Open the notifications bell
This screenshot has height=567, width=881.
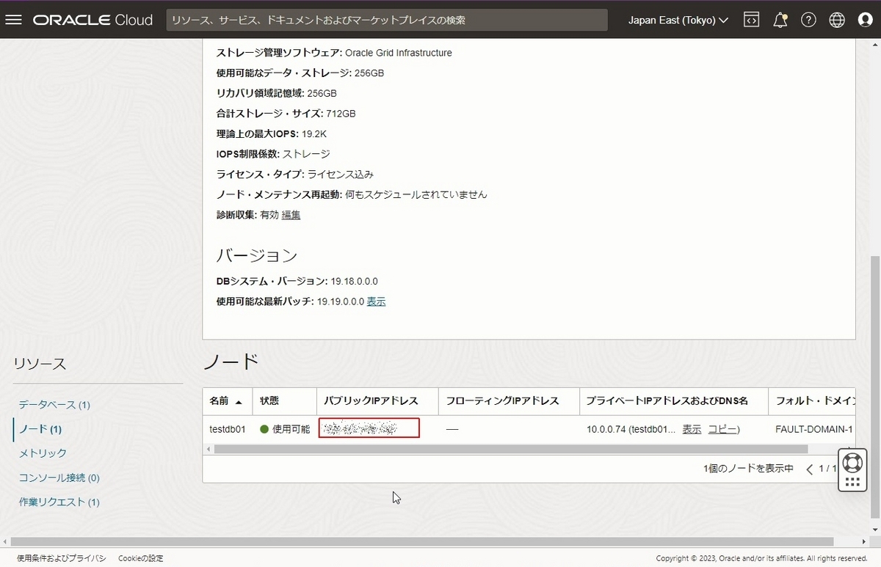coord(780,20)
